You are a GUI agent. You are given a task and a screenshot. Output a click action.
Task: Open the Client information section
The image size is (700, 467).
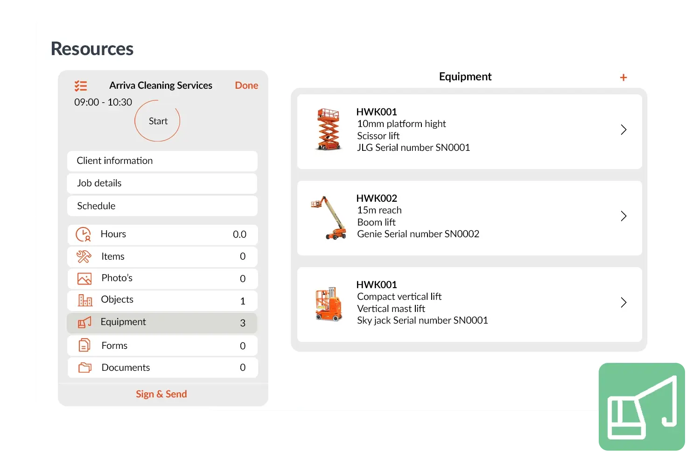pos(162,161)
